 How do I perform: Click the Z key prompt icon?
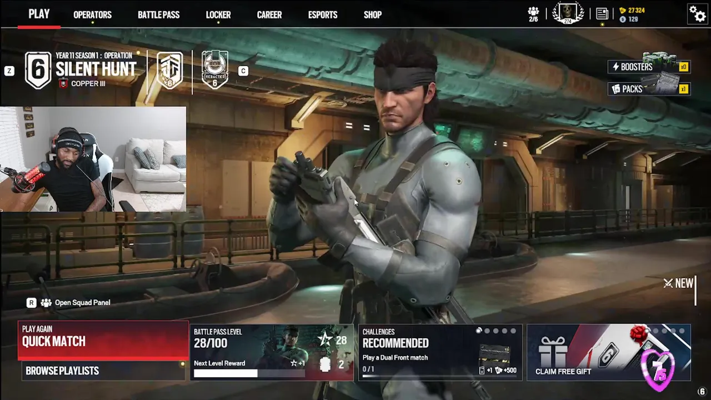coord(9,71)
